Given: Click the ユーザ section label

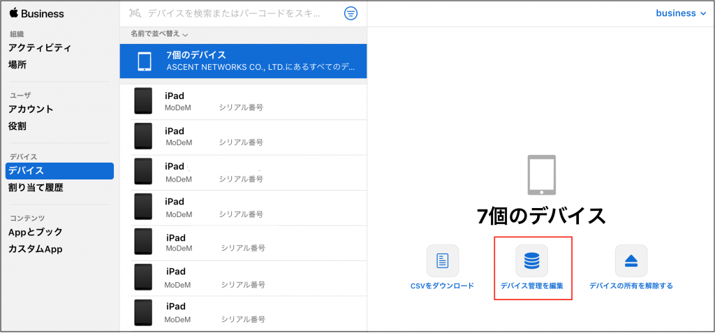Looking at the screenshot, I should (x=20, y=95).
